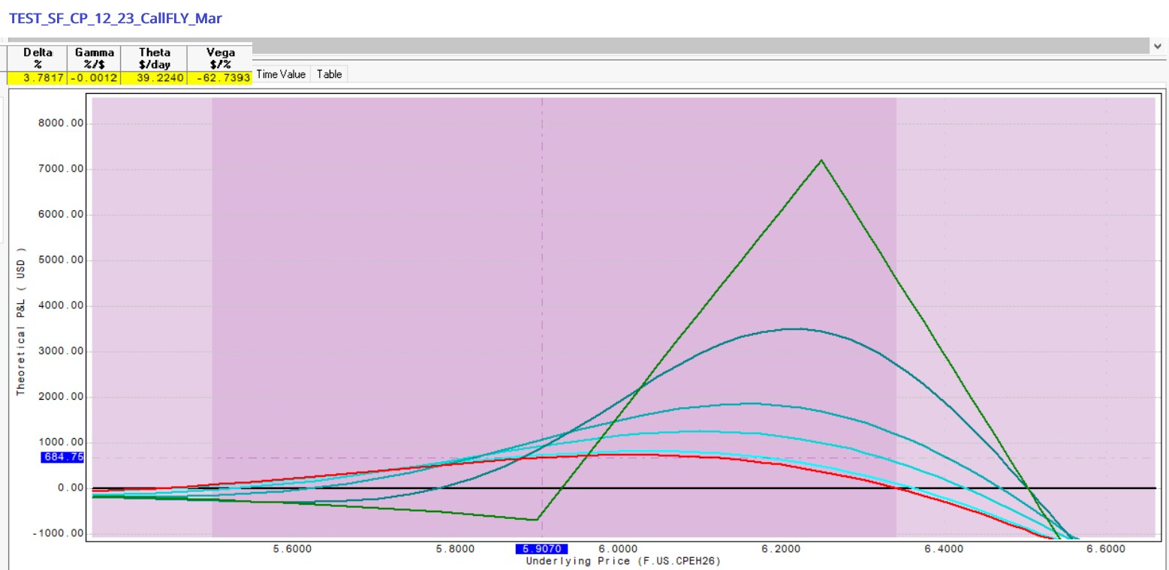This screenshot has height=570, width=1169.
Task: Click the blue 684.75 P&L marker
Action: [63, 457]
